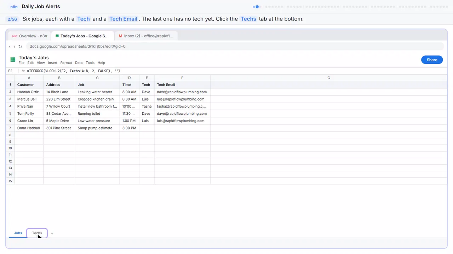Open the Data menu
The width and height of the screenshot is (453, 254).
point(79,63)
